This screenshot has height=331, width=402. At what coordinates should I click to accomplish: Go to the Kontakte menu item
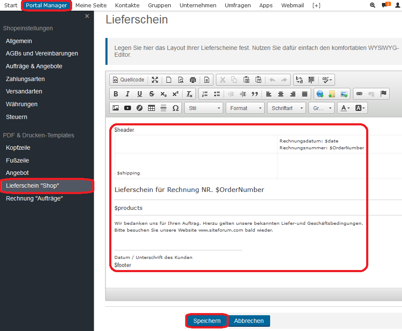(x=127, y=6)
